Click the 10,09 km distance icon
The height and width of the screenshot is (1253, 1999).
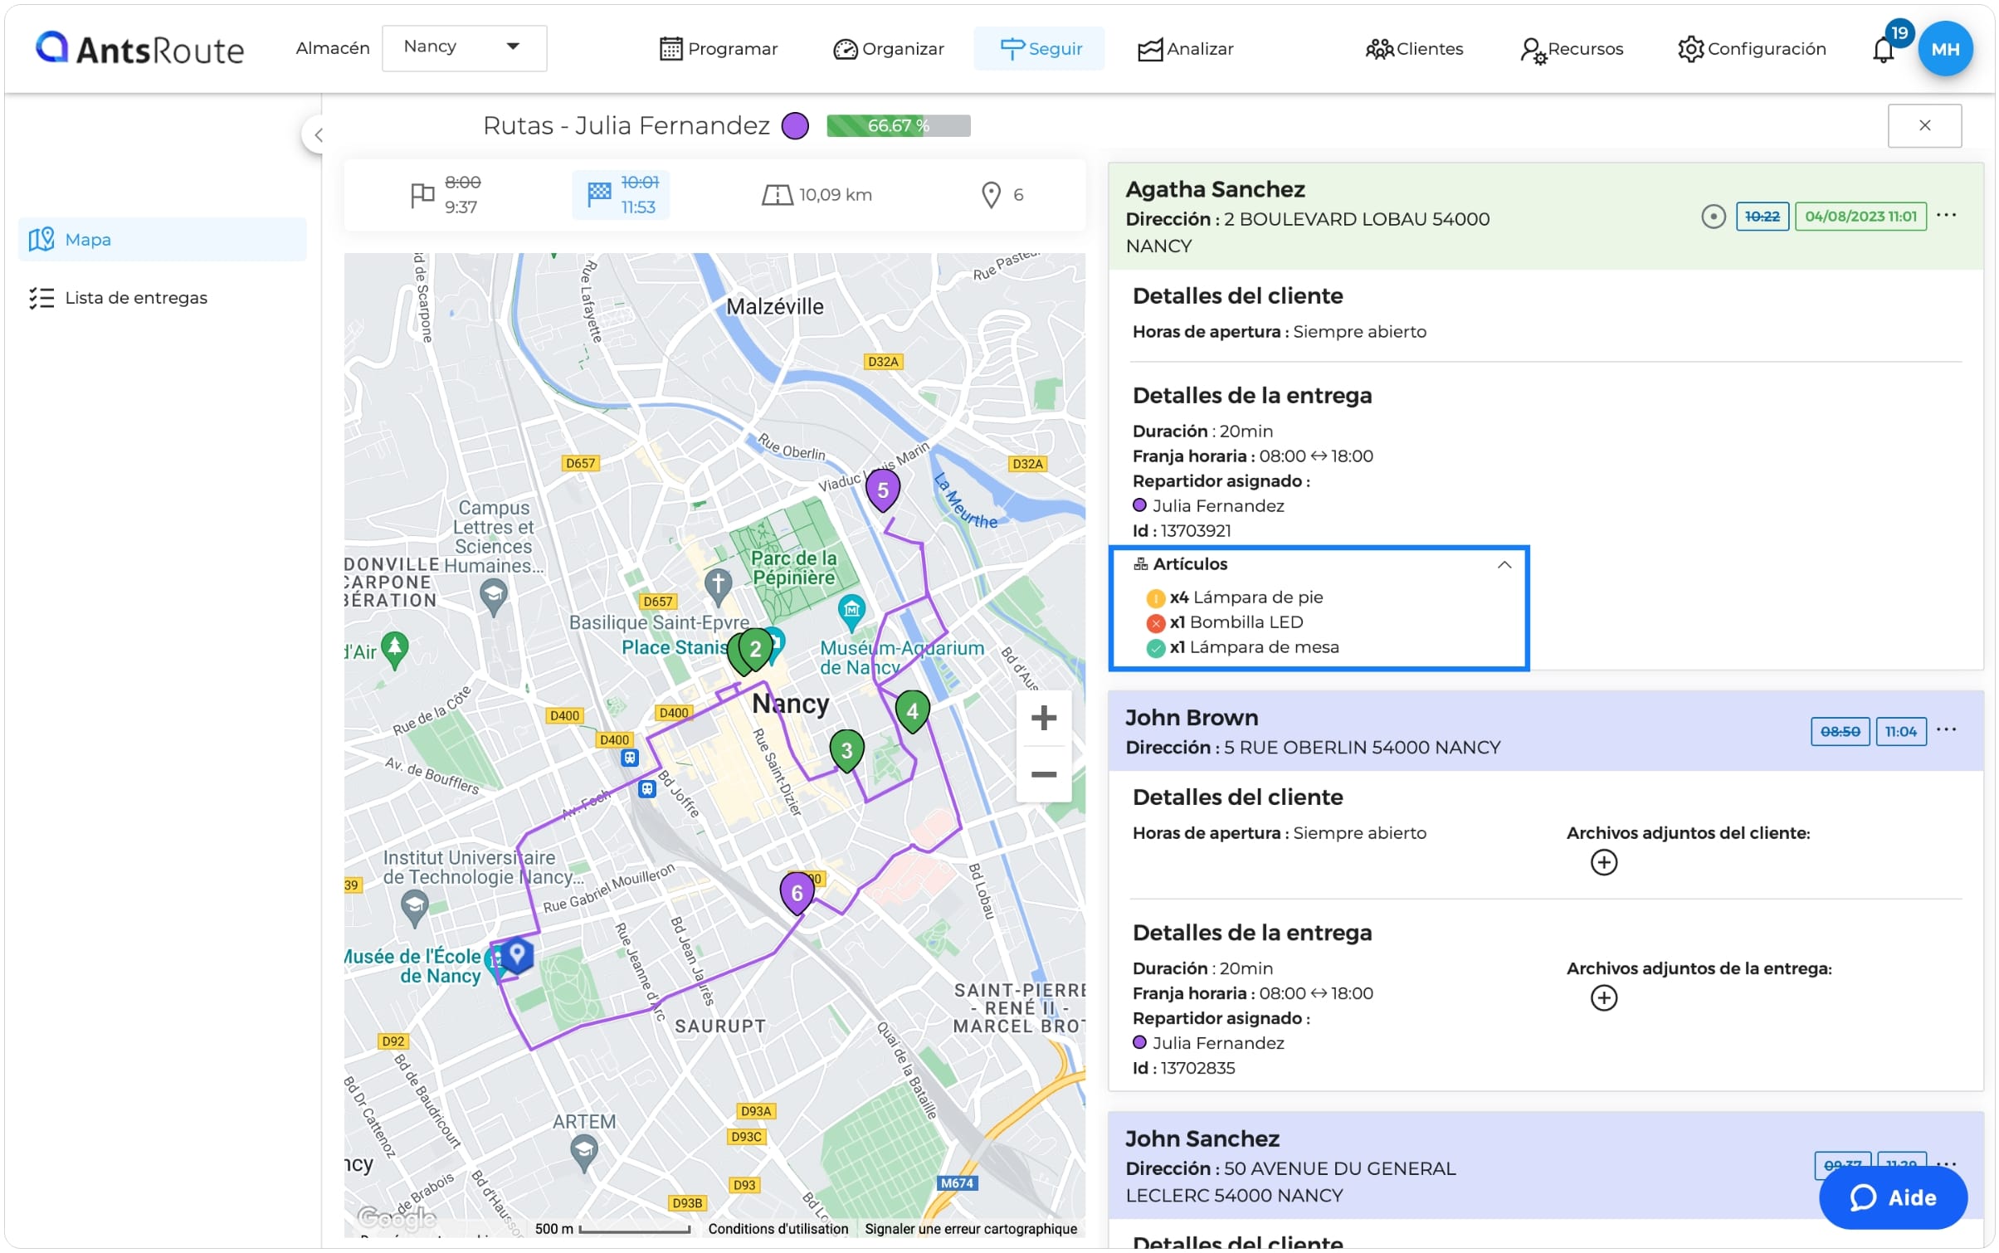777,195
